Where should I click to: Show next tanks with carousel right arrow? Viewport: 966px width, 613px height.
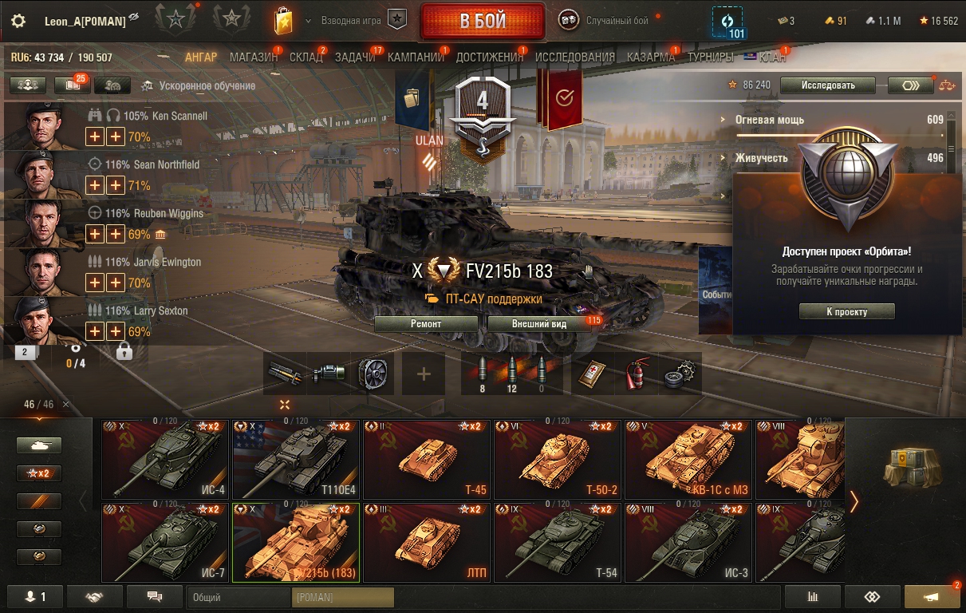tap(854, 501)
